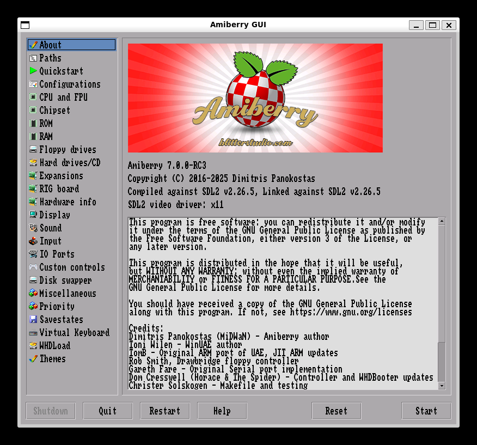Maximize the Amiberry GUI window

[432, 25]
